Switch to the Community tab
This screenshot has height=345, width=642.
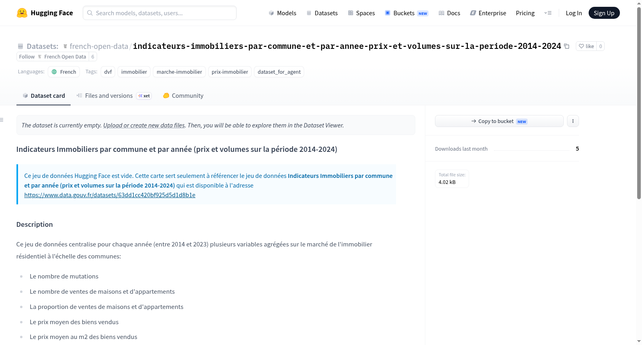tap(183, 96)
